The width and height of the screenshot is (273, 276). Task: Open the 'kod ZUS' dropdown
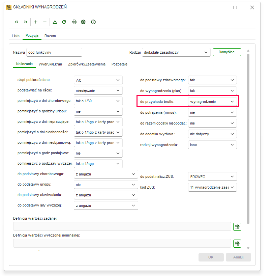[212, 187]
